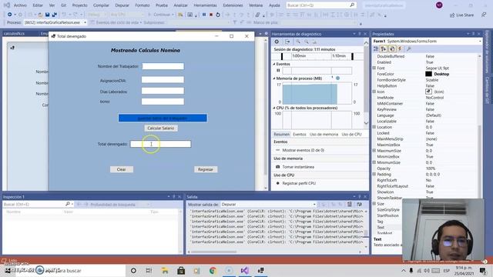This screenshot has width=493, height=277.
Task: Click the Clear button in Total devengado form
Action: coord(122,169)
